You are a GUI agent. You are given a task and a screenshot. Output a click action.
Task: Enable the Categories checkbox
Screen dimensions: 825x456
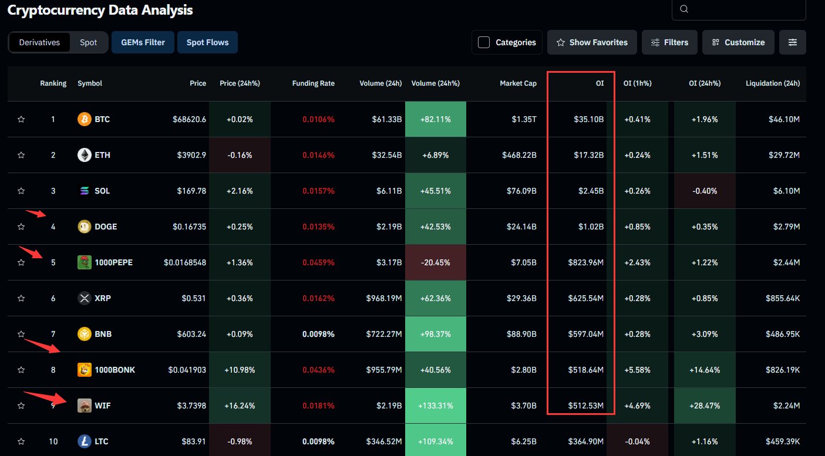484,42
